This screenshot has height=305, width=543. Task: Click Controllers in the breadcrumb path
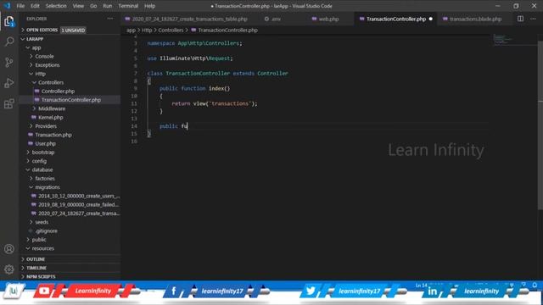point(171,30)
